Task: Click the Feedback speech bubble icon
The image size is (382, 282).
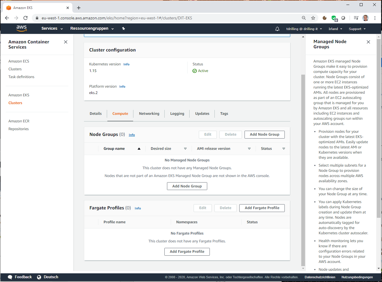Action: [10, 277]
